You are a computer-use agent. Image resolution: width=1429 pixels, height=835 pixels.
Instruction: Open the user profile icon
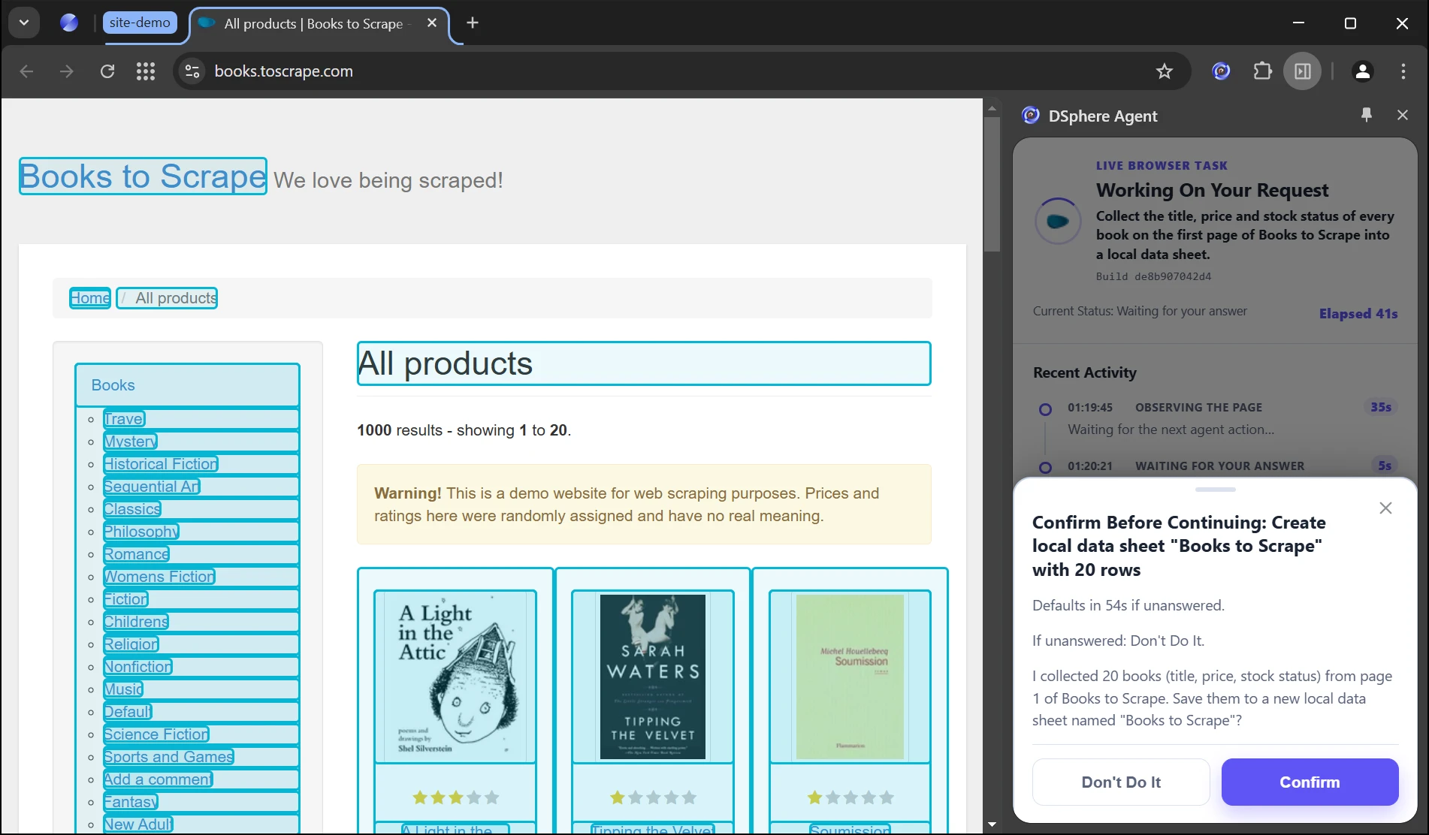pos(1363,71)
